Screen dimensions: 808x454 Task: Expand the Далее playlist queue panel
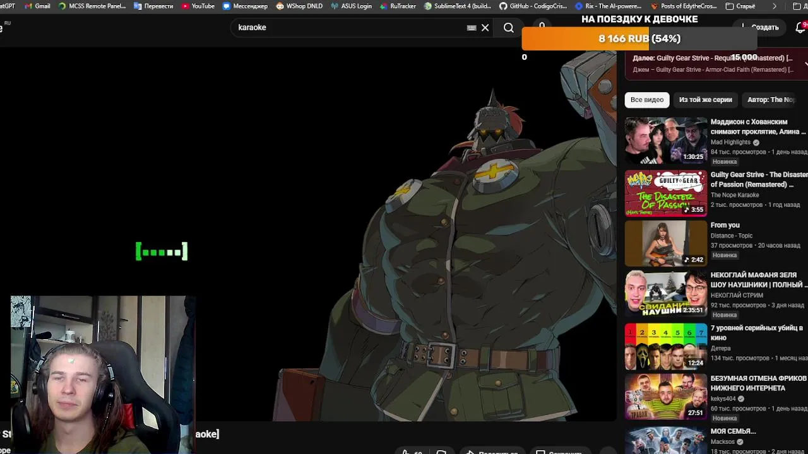805,63
